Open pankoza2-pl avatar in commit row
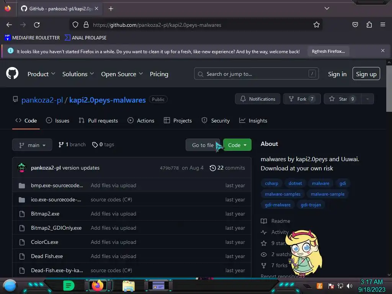This screenshot has width=392, height=294. point(22,168)
